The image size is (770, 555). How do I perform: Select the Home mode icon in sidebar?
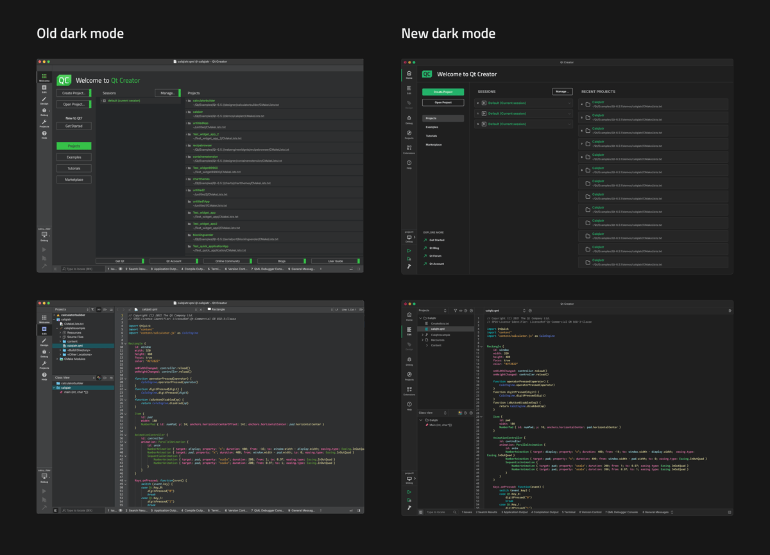tap(409, 73)
